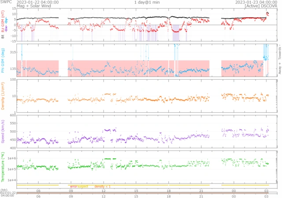The image size is (282, 198).
Task: Click the 12 hour tick on time axis
Action: (x=104, y=190)
